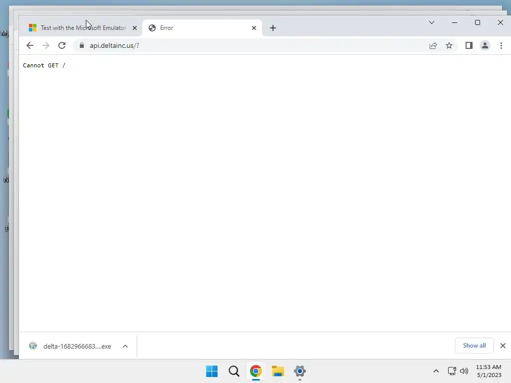Show hidden system tray icons
Viewport: 511px width, 383px height.
pos(436,371)
